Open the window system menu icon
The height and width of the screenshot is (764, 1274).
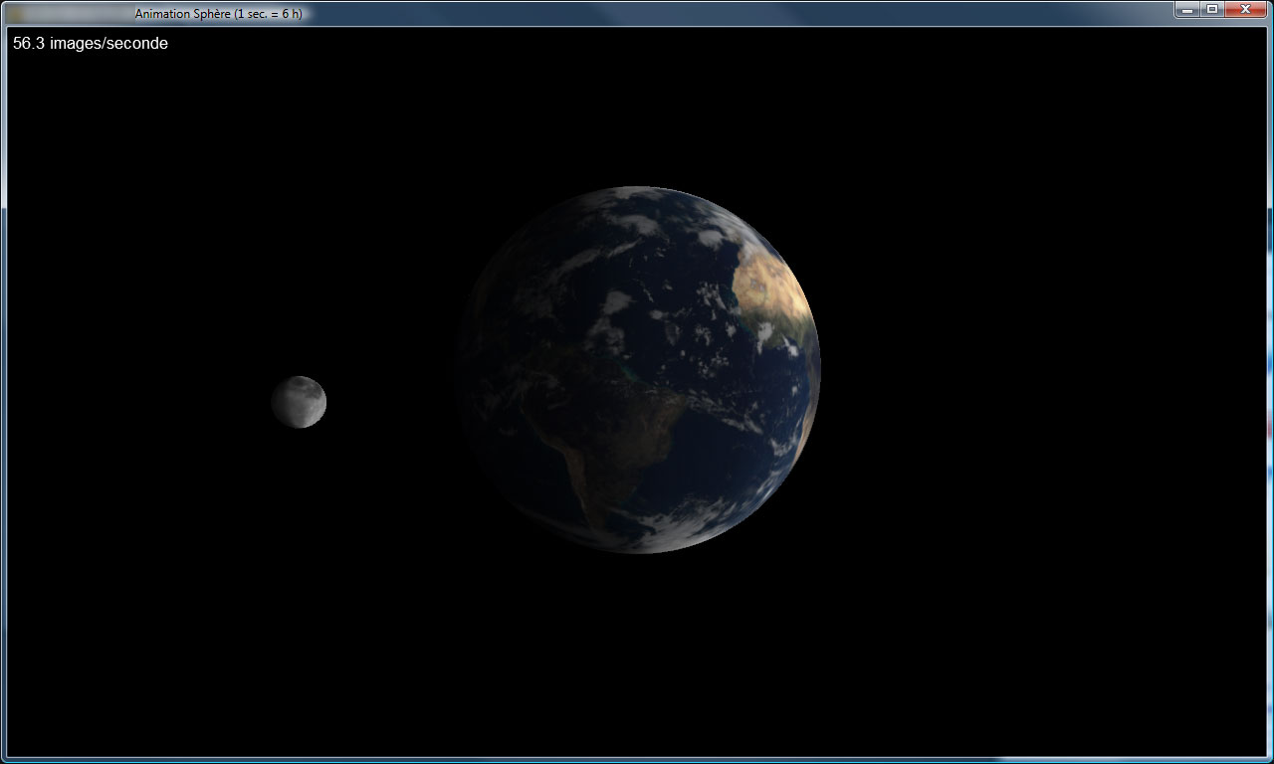tap(14, 14)
